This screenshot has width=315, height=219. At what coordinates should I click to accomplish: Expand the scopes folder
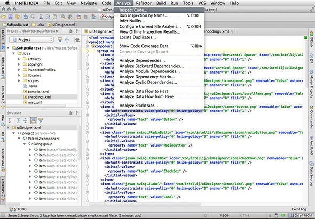coord(19,80)
